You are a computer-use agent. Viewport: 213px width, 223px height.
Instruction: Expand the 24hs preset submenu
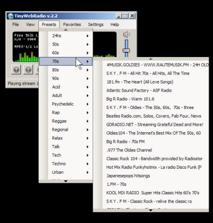coord(66,36)
